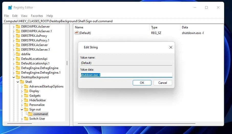Click the AdvancedStartupOptions folder icon

coord(26,86)
